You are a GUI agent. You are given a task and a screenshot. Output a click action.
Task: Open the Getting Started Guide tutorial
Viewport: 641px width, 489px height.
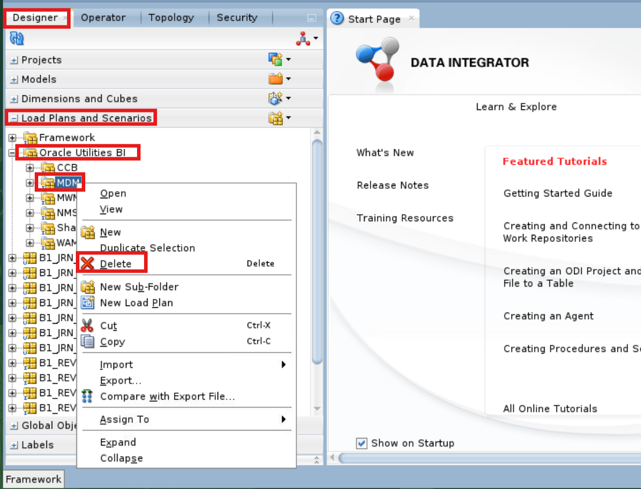[x=557, y=192]
